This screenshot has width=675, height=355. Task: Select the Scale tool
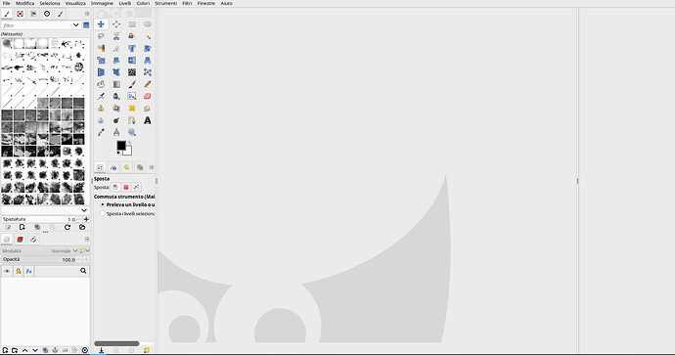click(101, 61)
